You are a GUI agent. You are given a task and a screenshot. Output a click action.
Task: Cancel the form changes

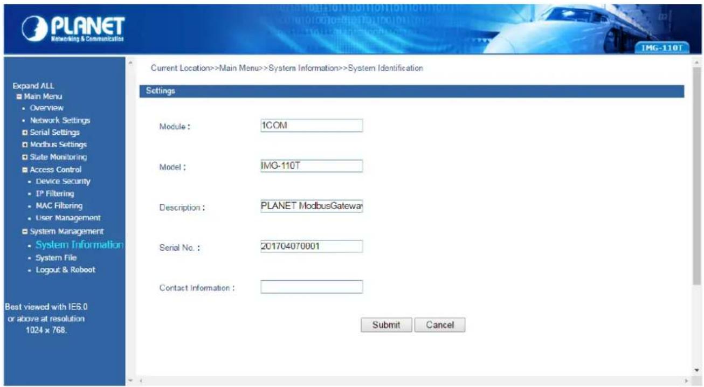pos(440,325)
